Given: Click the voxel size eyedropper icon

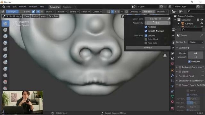Looking at the screenshot, I should tap(169, 19).
